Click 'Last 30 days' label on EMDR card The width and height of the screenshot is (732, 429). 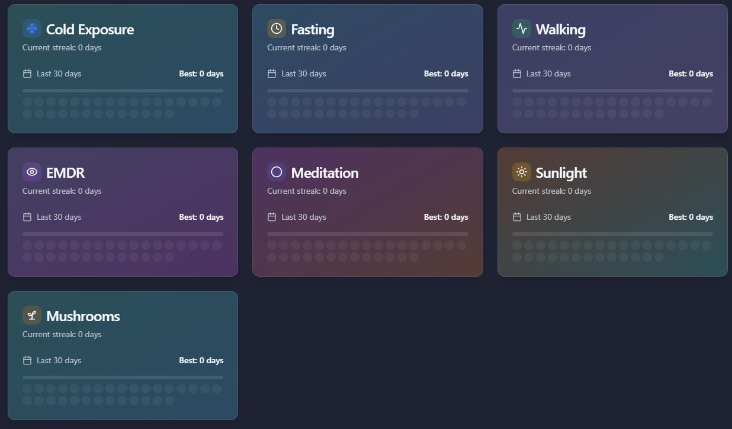(x=59, y=217)
